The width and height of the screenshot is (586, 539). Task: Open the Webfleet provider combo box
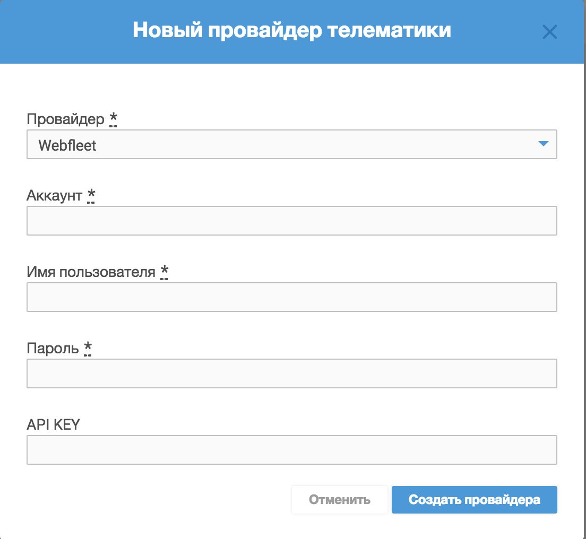click(291, 144)
